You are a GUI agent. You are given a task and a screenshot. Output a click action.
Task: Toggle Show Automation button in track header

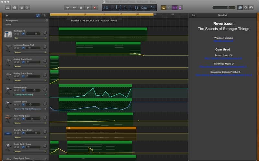[x=38, y=16]
